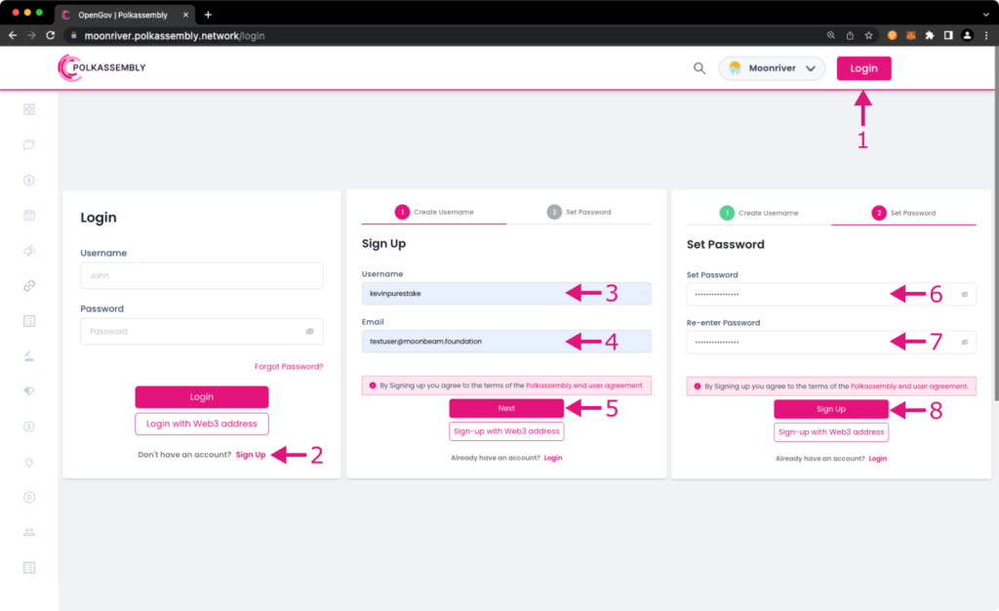Click the Forgot Password? link
Viewport: 999px width, 611px height.
click(x=289, y=366)
